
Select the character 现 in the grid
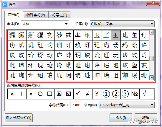click(x=40, y=65)
